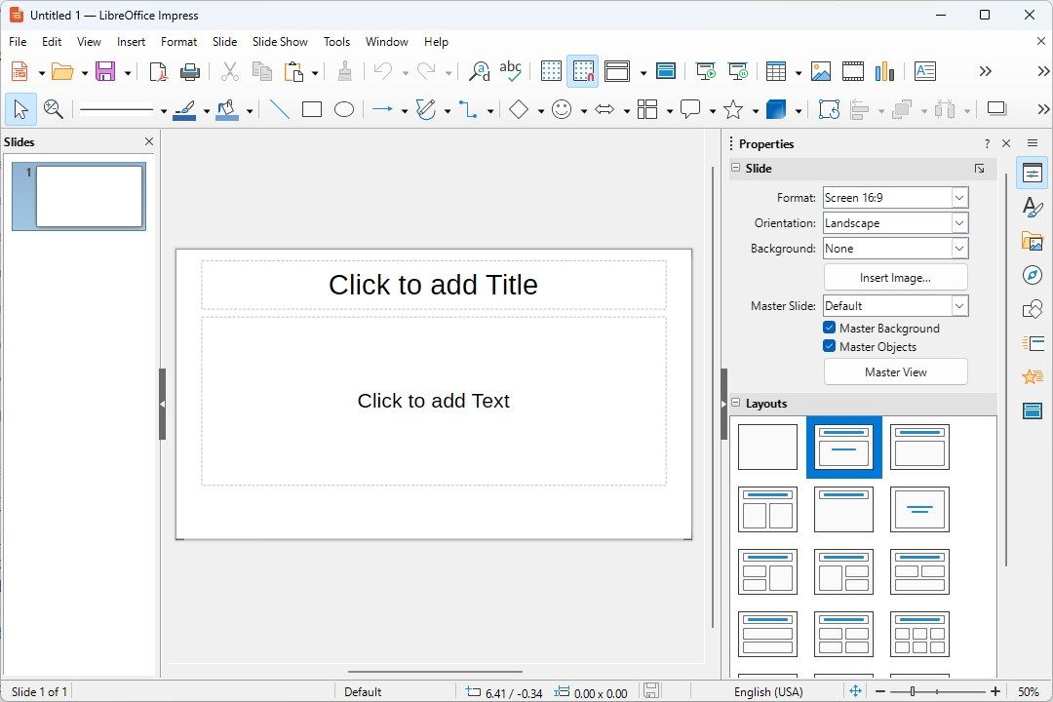Click the Master View button
The image size is (1053, 702).
click(896, 372)
